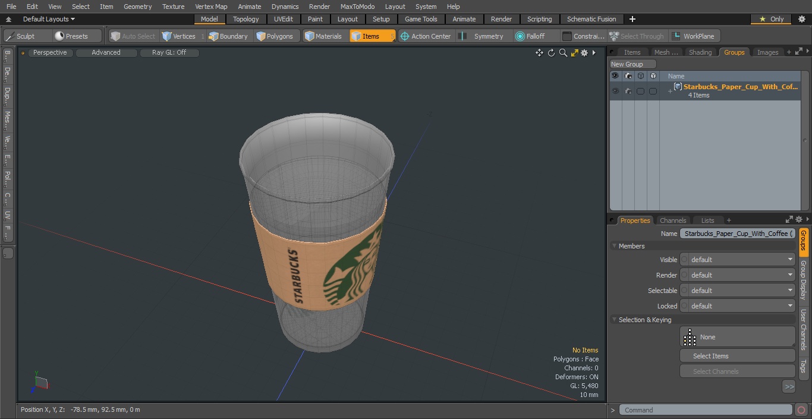This screenshot has height=419, width=812.
Task: Click the yellow maximize viewport icon
Action: [574, 53]
